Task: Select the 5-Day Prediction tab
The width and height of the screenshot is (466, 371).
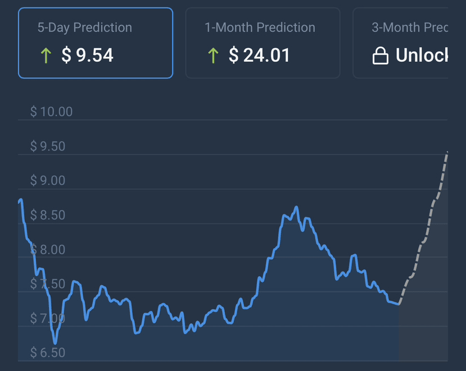Action: [x=96, y=43]
